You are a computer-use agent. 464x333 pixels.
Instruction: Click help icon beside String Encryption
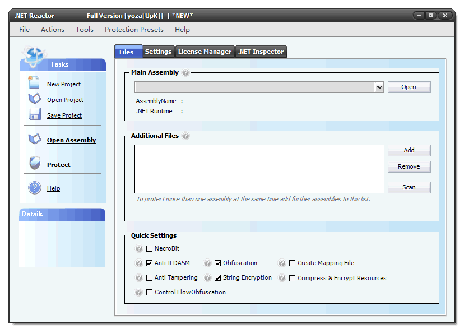click(207, 277)
